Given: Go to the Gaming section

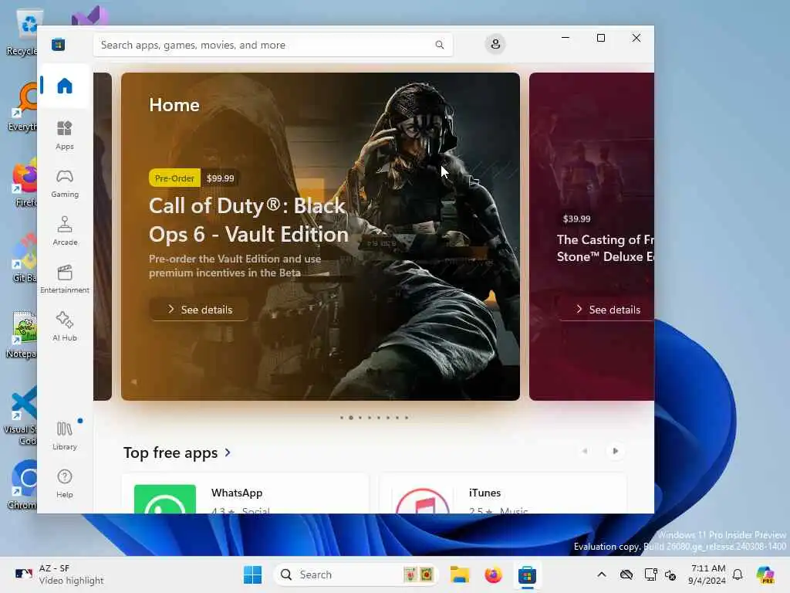Looking at the screenshot, I should (65, 183).
